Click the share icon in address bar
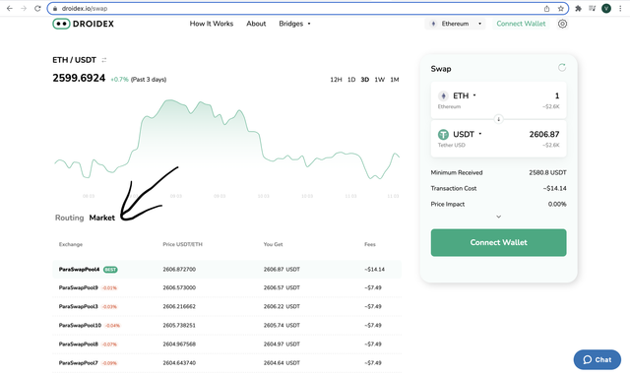Viewport: 630px width, 376px height. click(547, 9)
